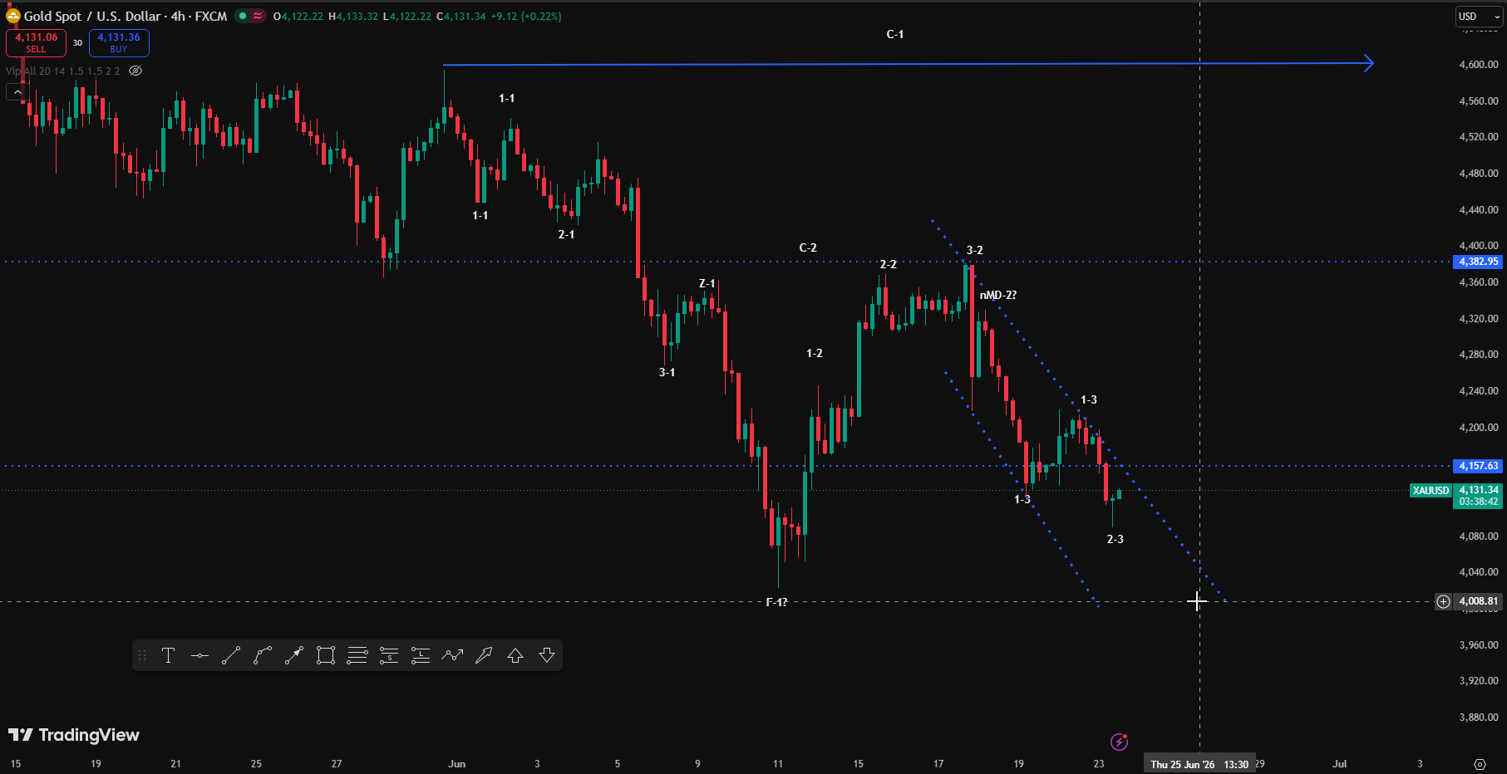The image size is (1507, 774).
Task: Click the SELL 4,131.06 button
Action: coord(36,42)
